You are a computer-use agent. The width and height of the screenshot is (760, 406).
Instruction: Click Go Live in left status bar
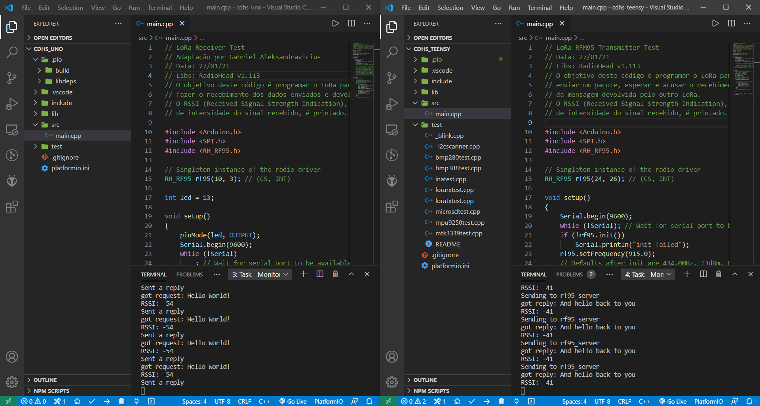[293, 401]
